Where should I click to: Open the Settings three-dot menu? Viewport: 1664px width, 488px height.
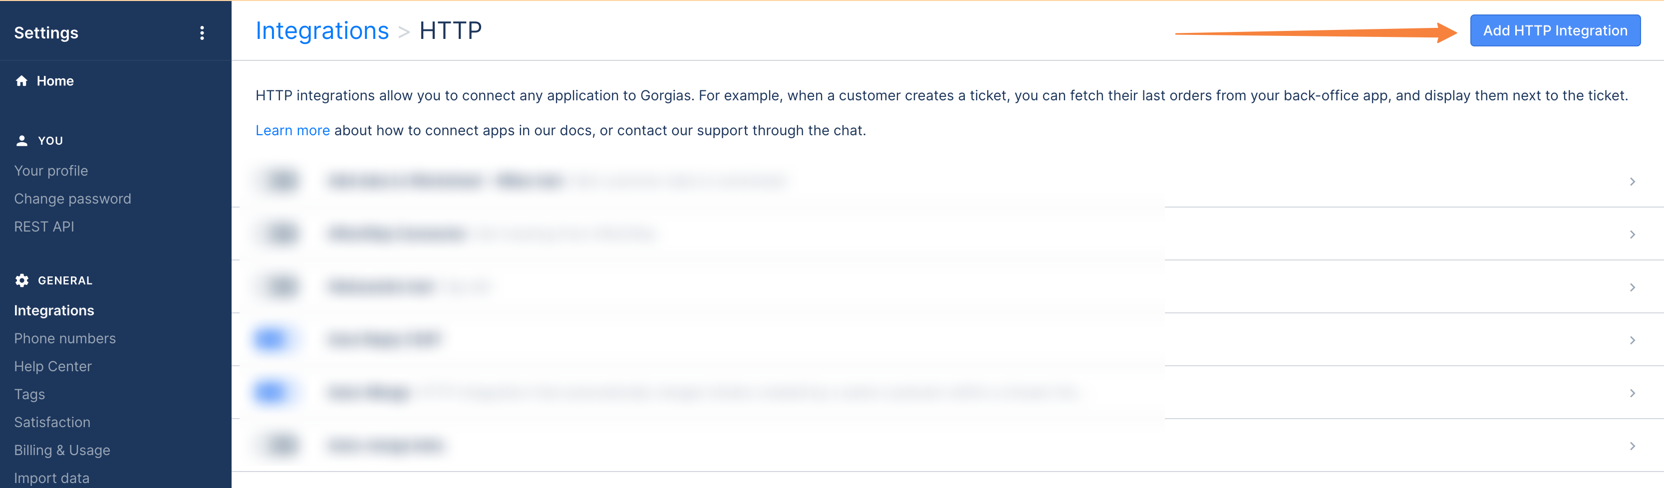[x=202, y=33]
